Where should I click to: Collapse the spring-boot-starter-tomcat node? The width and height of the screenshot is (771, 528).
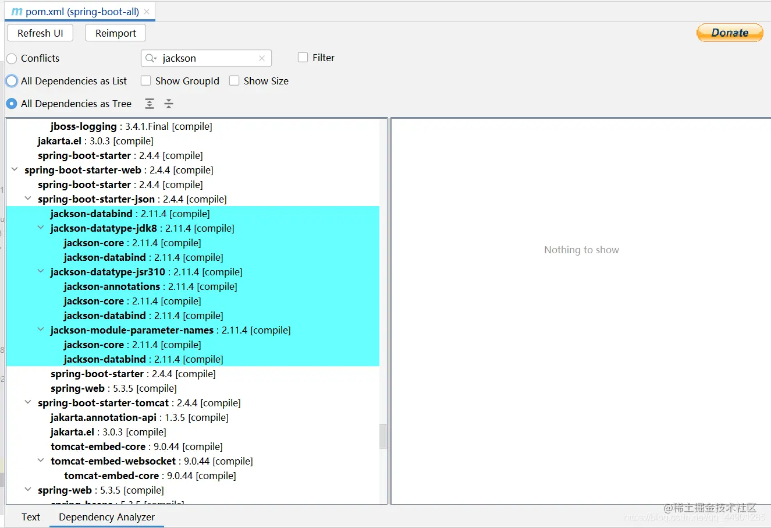[x=27, y=402]
